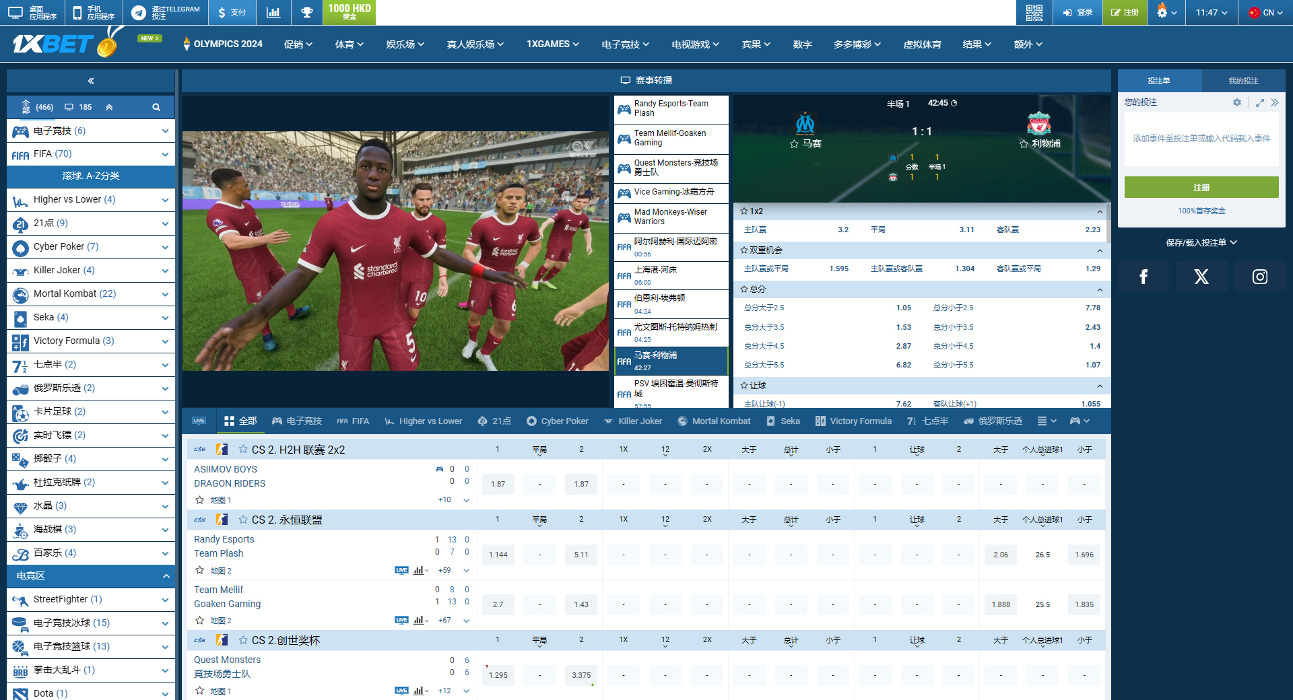This screenshot has height=700, width=1293.
Task: Click the 登录 login button
Action: coord(1077,12)
